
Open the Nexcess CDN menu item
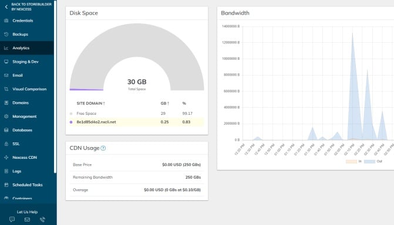27,157
